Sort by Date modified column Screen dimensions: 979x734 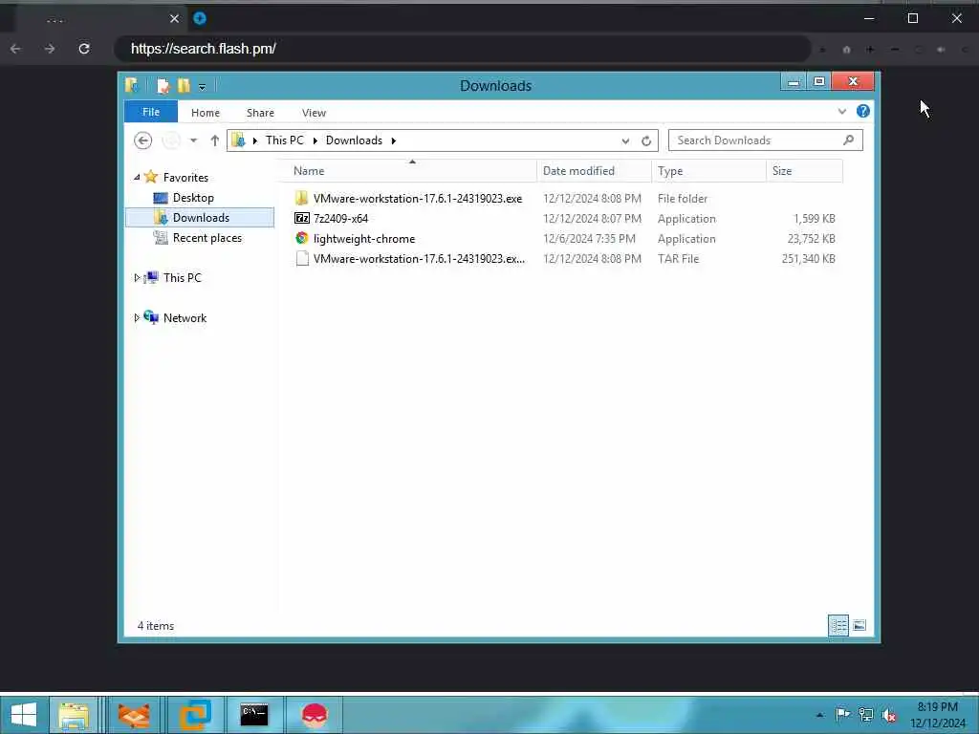point(594,170)
